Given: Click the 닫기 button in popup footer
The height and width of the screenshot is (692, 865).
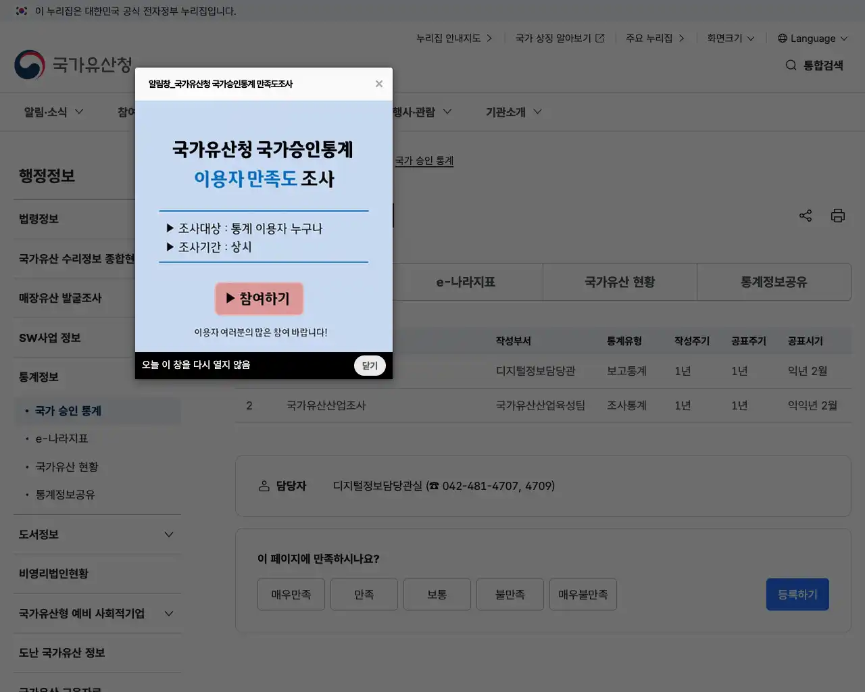Looking at the screenshot, I should coord(370,366).
